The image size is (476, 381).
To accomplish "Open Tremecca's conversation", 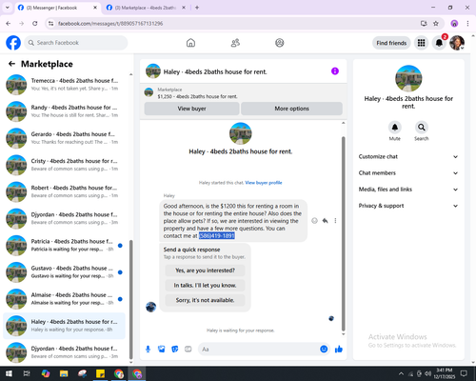I will click(x=64, y=85).
